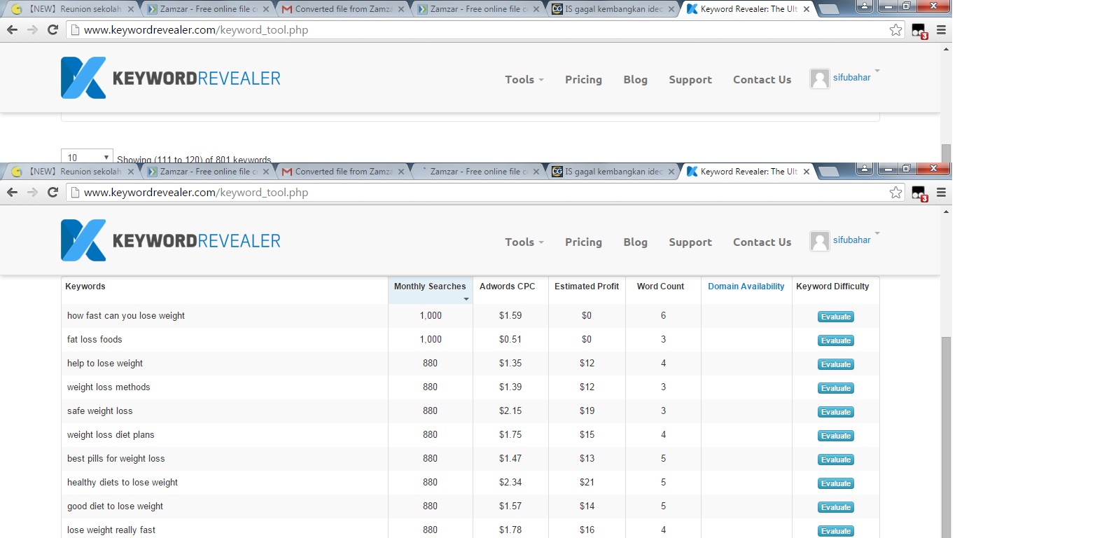Sort table by Estimated Profit column header
Screen dimensions: 1116x538
click(x=587, y=287)
